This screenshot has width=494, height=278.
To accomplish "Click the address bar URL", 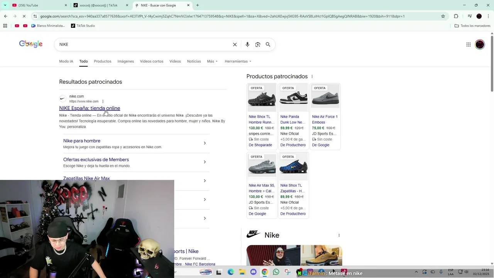I will coord(222,16).
